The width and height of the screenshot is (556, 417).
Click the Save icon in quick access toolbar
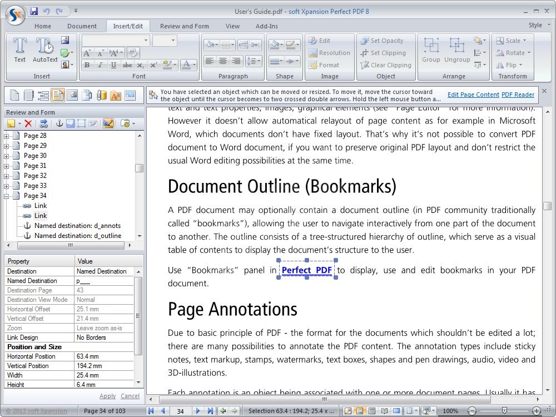pyautogui.click(x=34, y=11)
